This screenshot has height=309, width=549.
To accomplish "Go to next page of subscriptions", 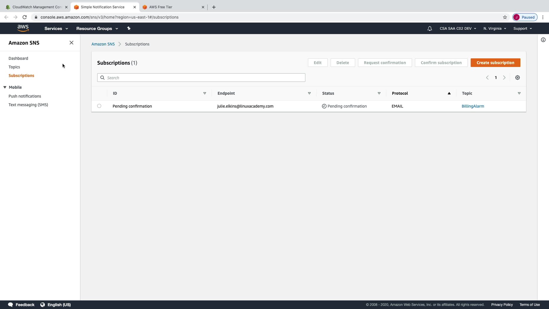I will 504,78.
